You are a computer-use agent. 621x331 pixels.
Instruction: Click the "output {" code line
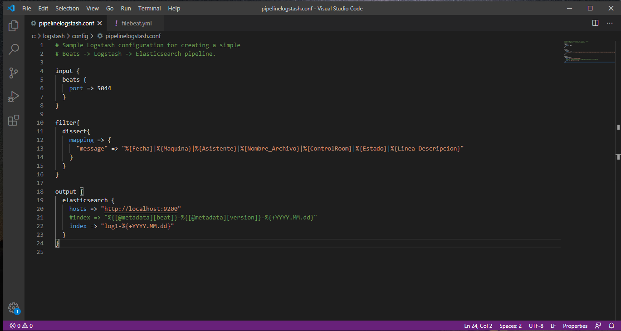[69, 192]
